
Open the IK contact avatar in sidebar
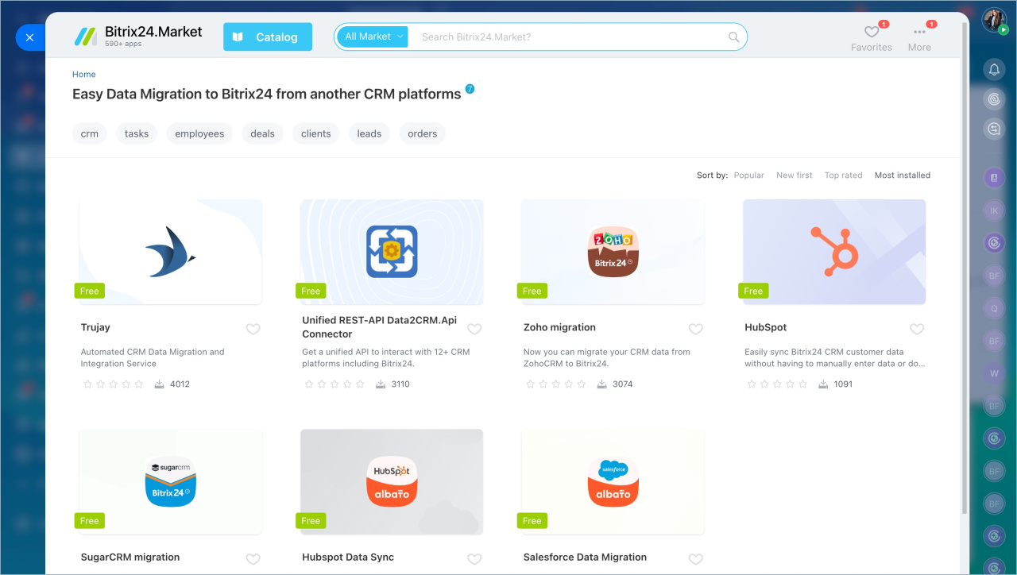pyautogui.click(x=994, y=210)
